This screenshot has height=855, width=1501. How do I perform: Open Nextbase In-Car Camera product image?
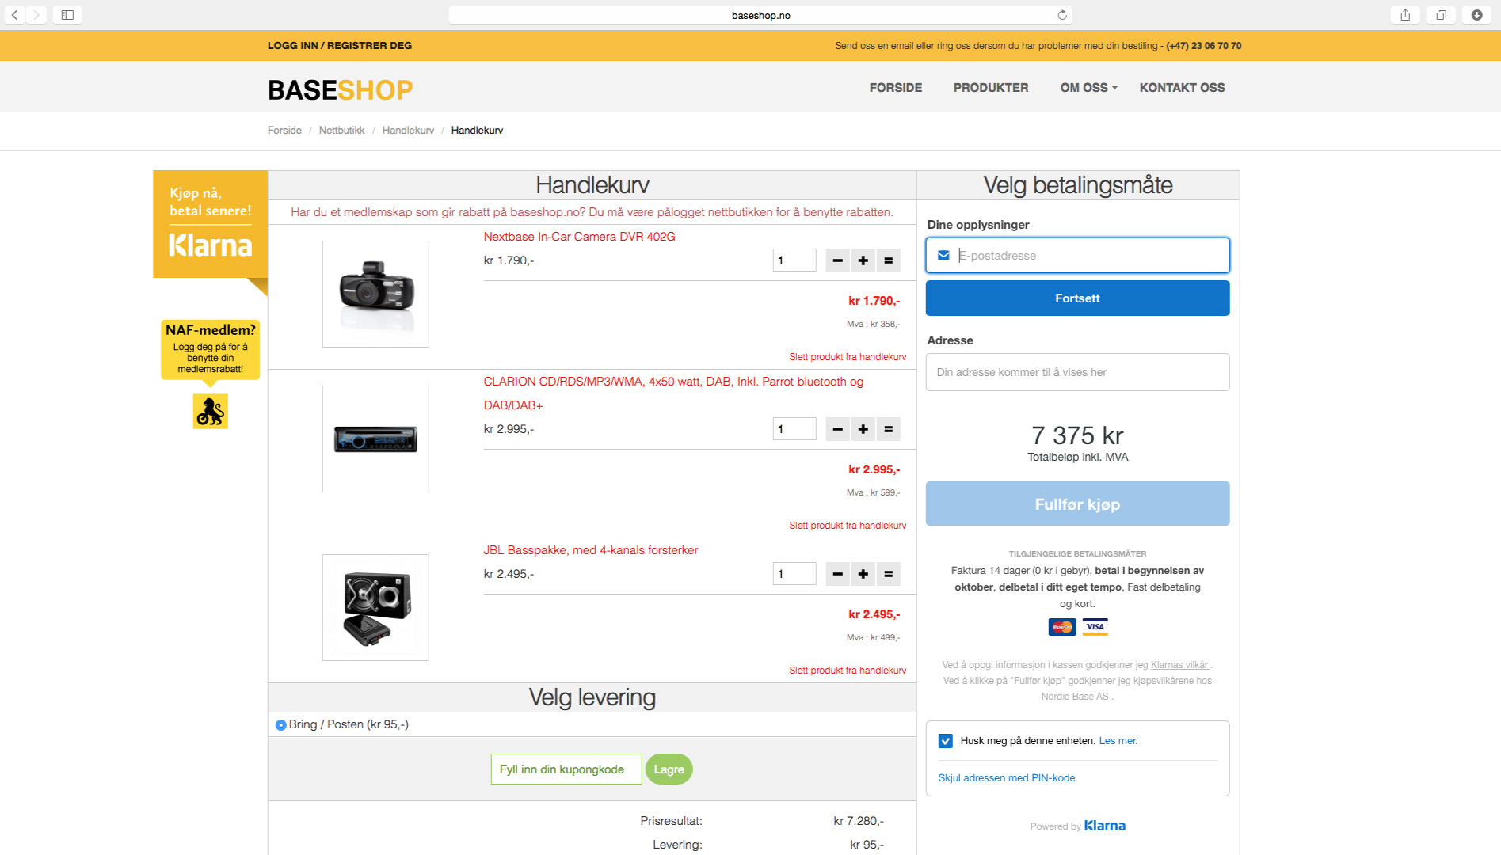coord(375,294)
